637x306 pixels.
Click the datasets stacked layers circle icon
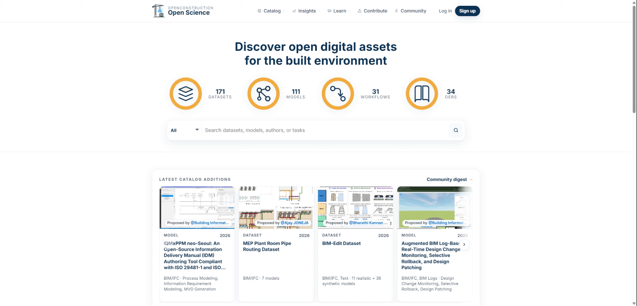point(186,94)
